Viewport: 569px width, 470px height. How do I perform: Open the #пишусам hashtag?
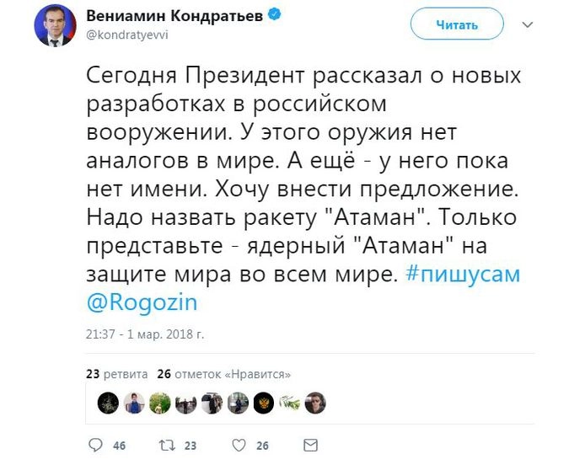point(462,275)
